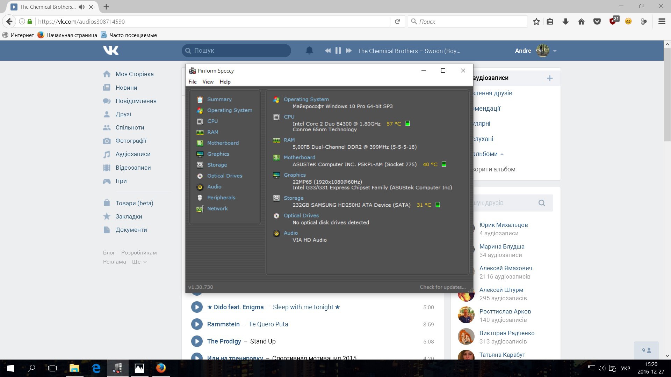The width and height of the screenshot is (671, 377).
Task: Open Peripherals section in Speccy sidebar
Action: 221,198
